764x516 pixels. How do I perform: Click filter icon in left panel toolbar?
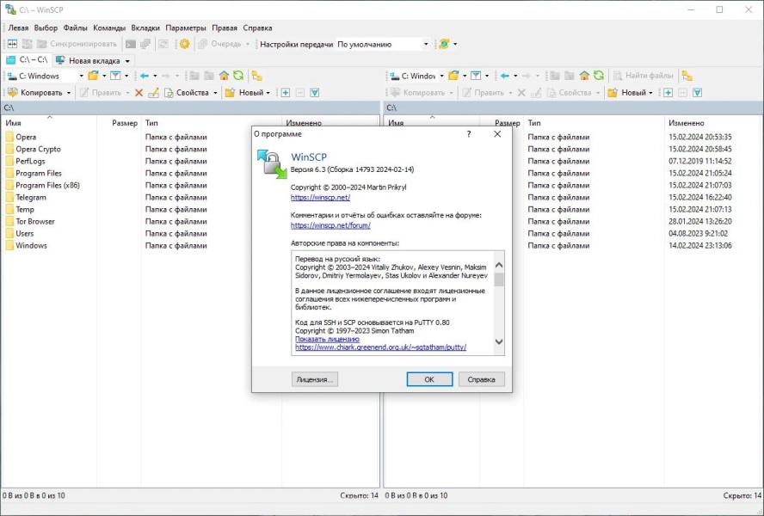pos(115,76)
